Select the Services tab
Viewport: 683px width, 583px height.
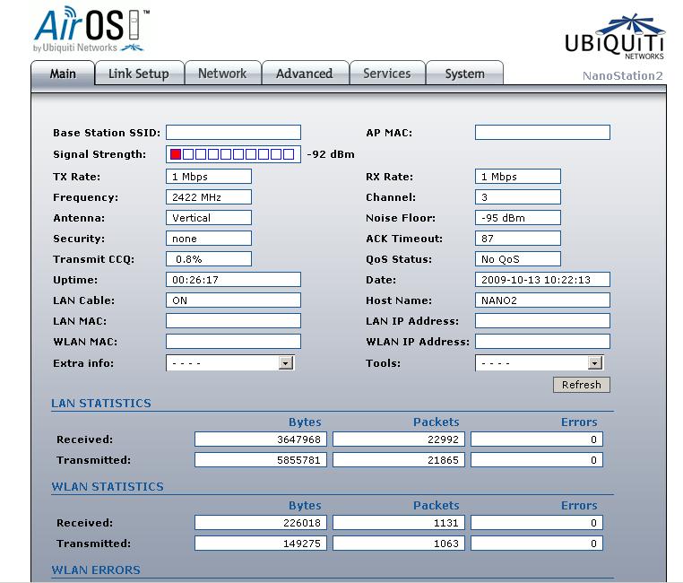(387, 74)
